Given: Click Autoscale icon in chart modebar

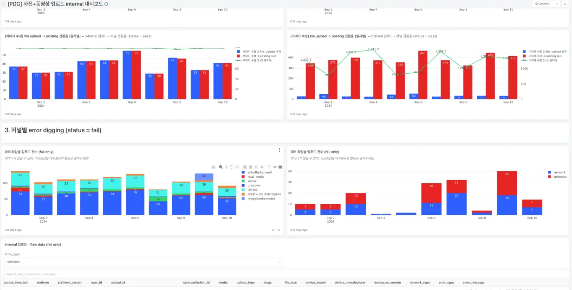Looking at the screenshot, I should [256, 167].
